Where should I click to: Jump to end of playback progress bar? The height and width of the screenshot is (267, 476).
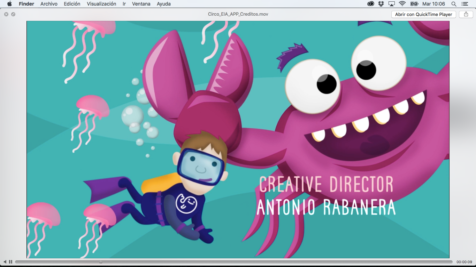point(452,262)
